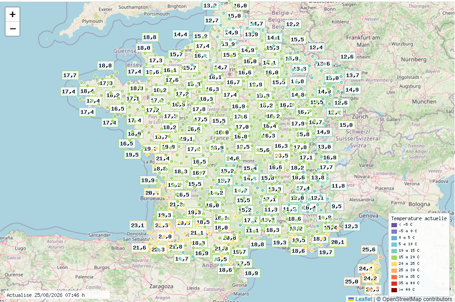Click the 25,0 temperature label

click(x=352, y=282)
